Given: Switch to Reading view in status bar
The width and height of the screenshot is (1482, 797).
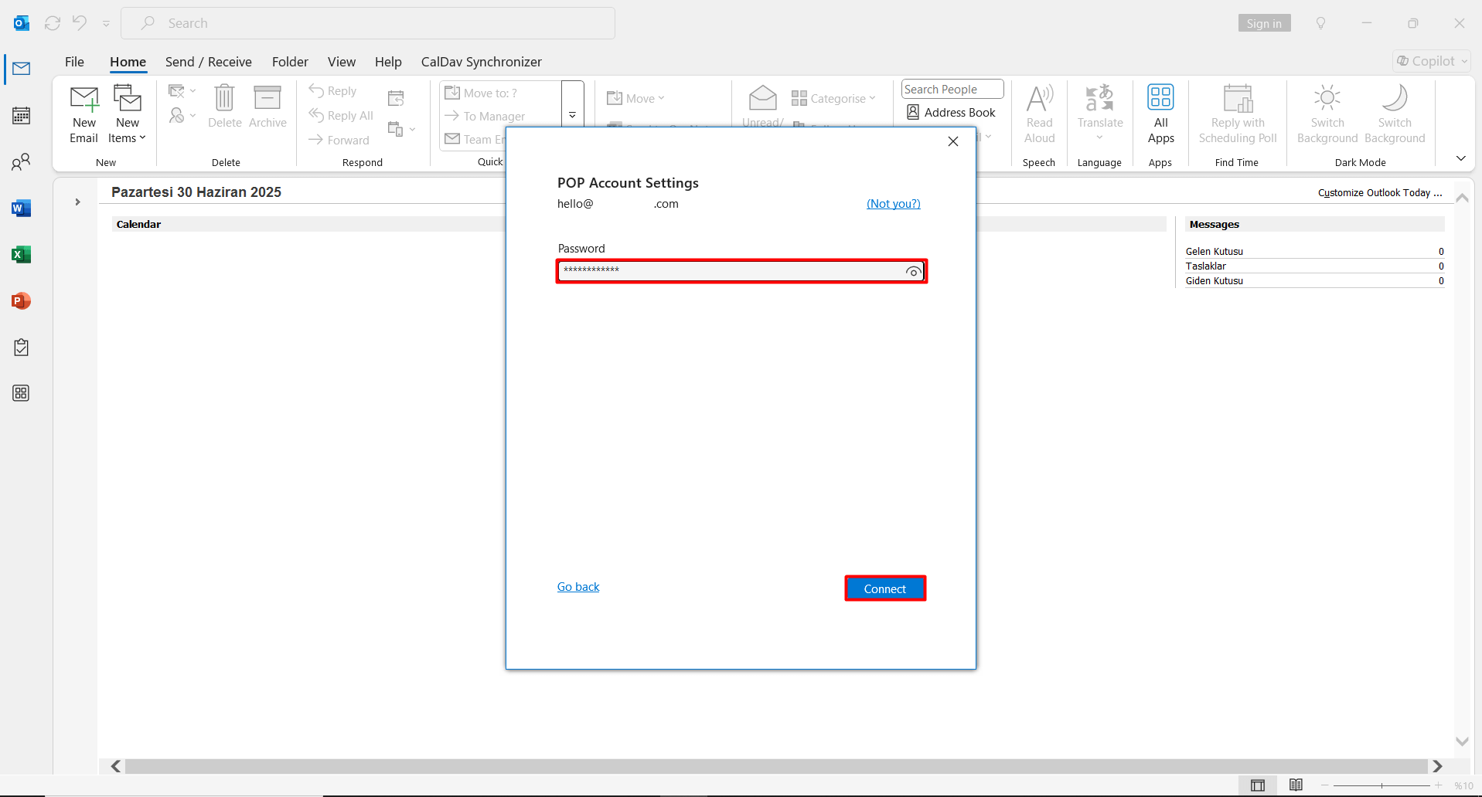Looking at the screenshot, I should 1296,785.
